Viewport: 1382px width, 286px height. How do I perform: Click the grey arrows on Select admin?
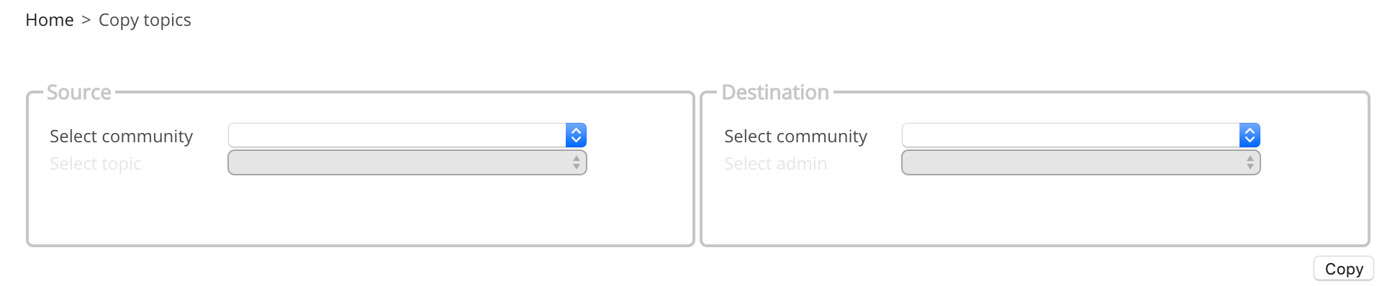point(1250,162)
